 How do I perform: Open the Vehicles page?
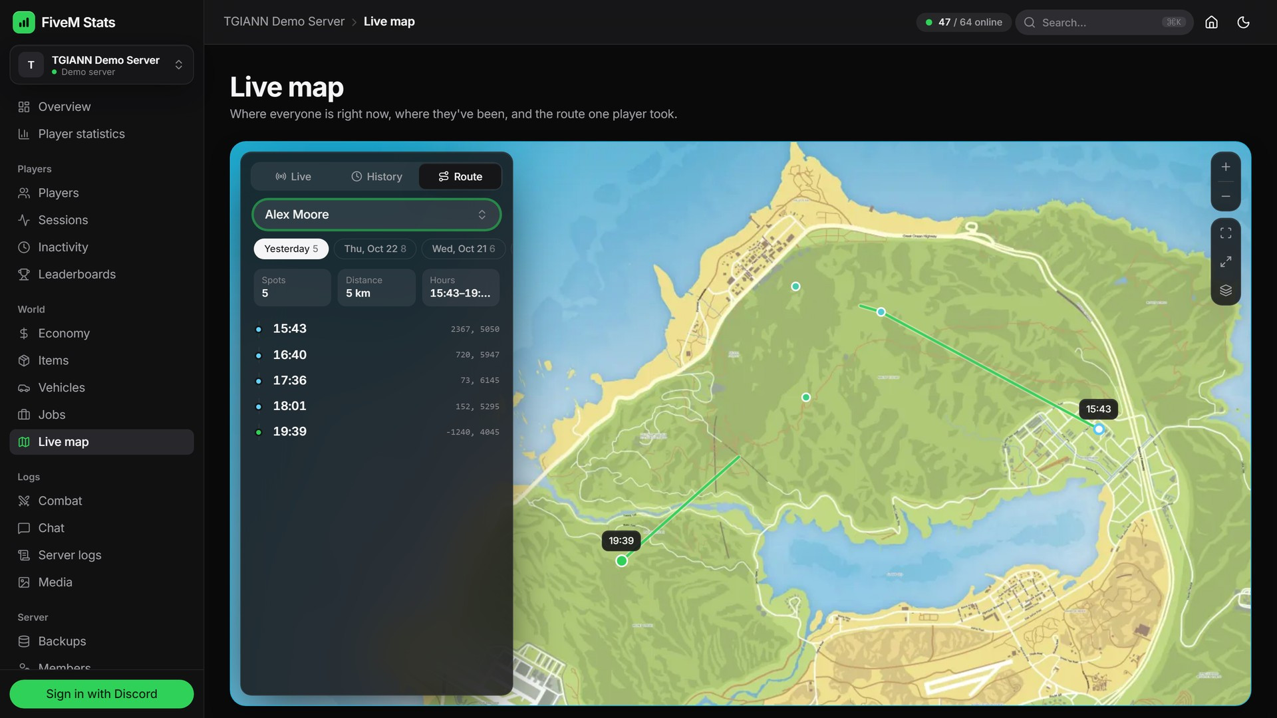[102, 388]
